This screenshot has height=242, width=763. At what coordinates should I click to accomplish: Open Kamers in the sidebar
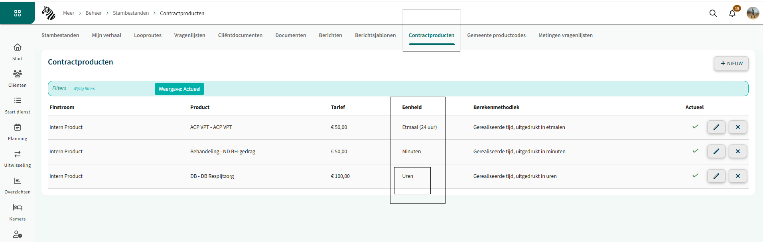click(18, 212)
